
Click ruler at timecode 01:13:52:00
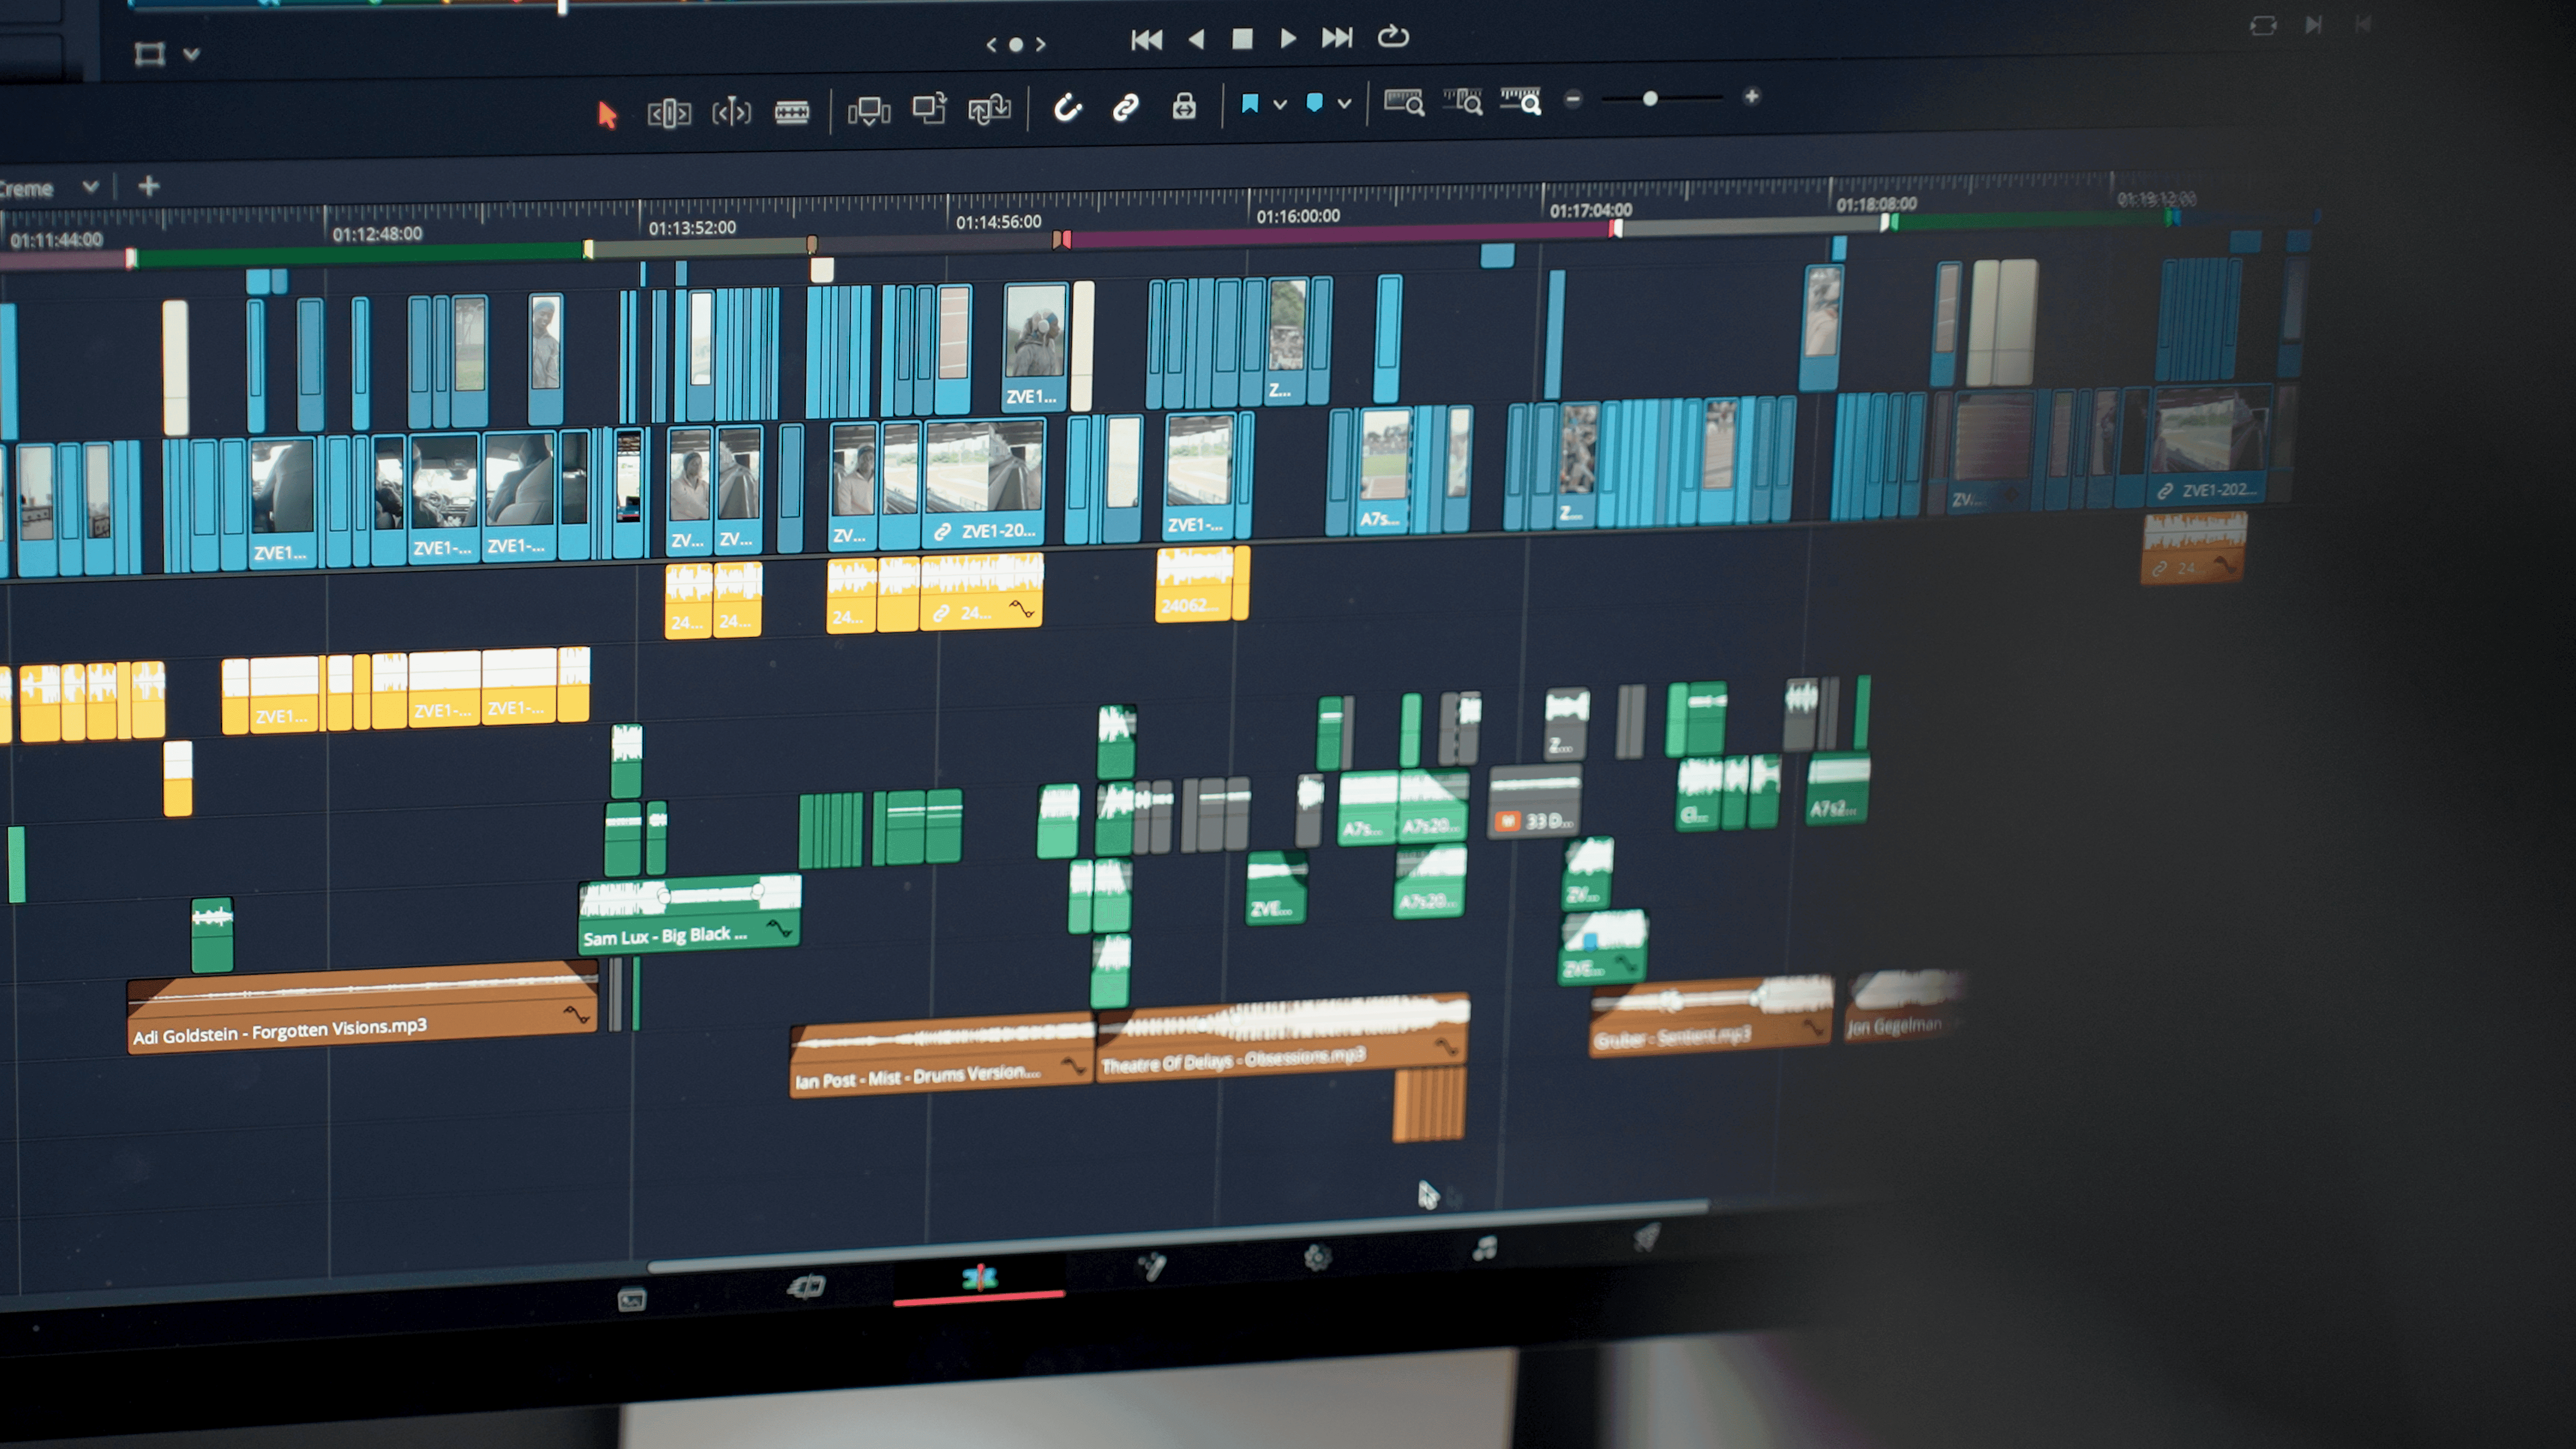click(692, 228)
